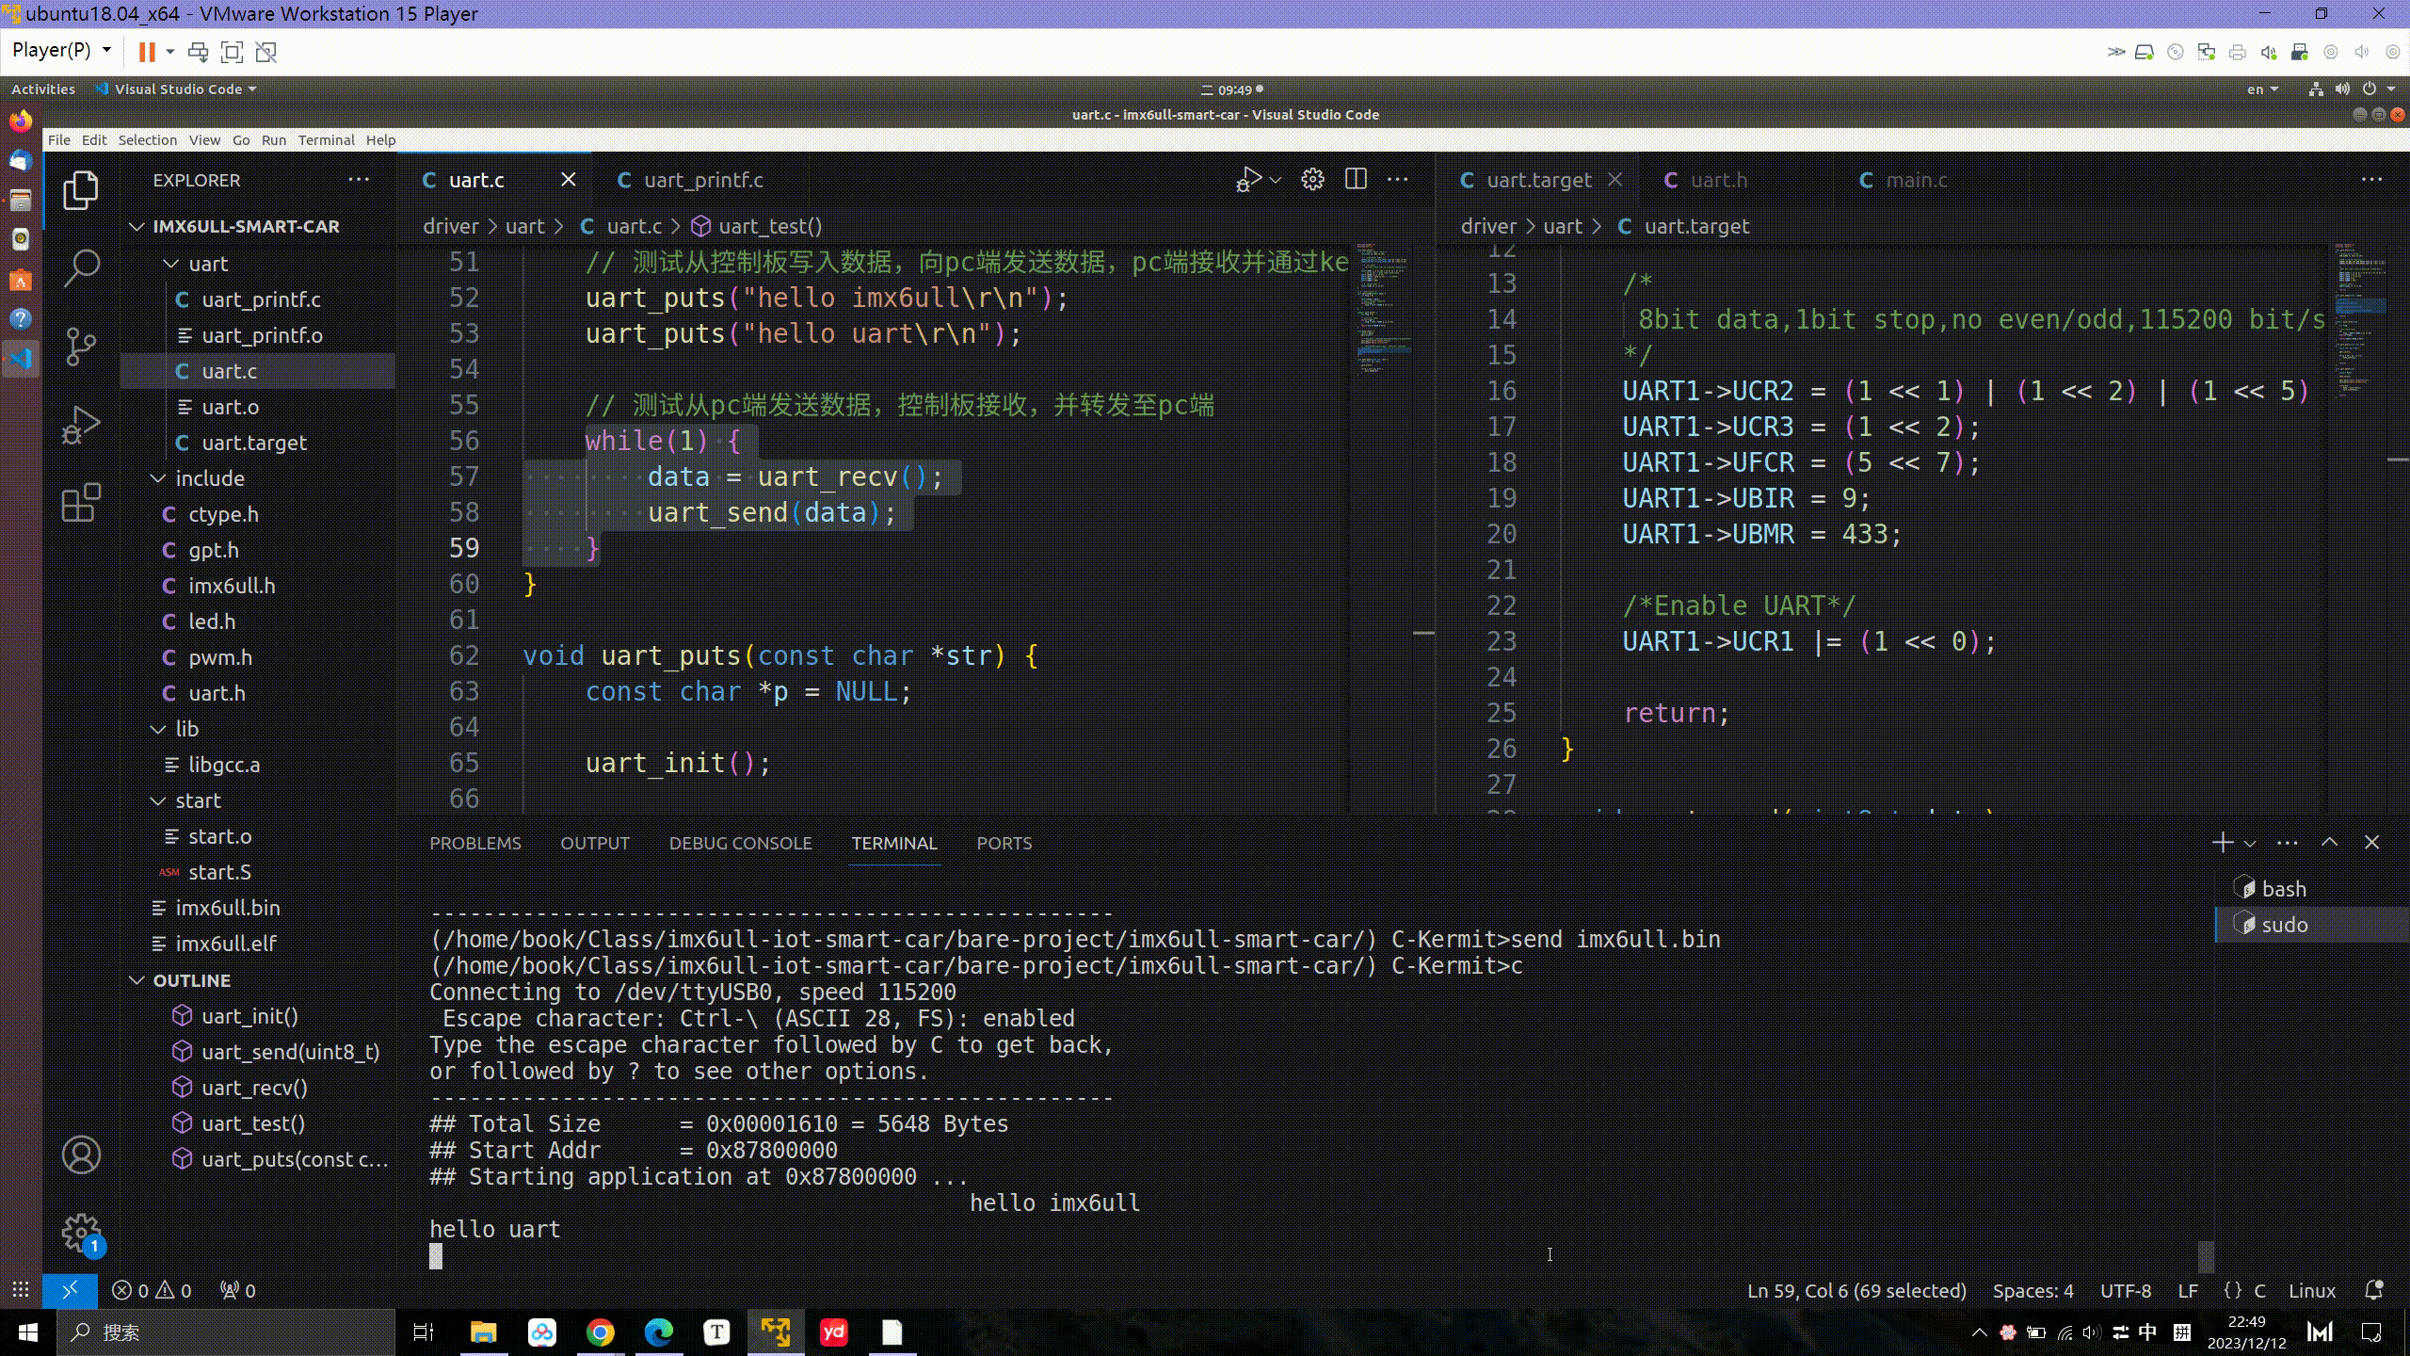
Task: Maximize the terminal panel with the chevron
Action: (x=2327, y=842)
